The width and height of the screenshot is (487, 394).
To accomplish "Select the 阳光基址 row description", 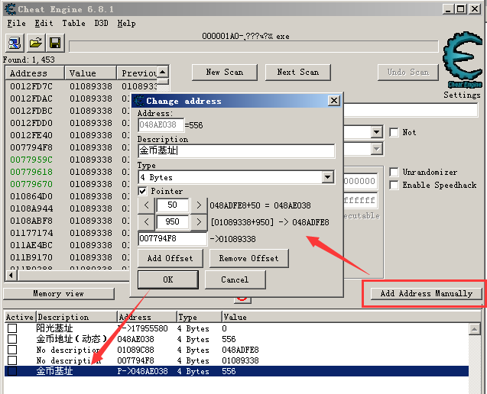I will coord(54,328).
